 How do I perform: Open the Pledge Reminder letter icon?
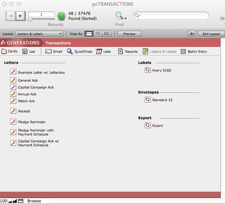point(13,122)
